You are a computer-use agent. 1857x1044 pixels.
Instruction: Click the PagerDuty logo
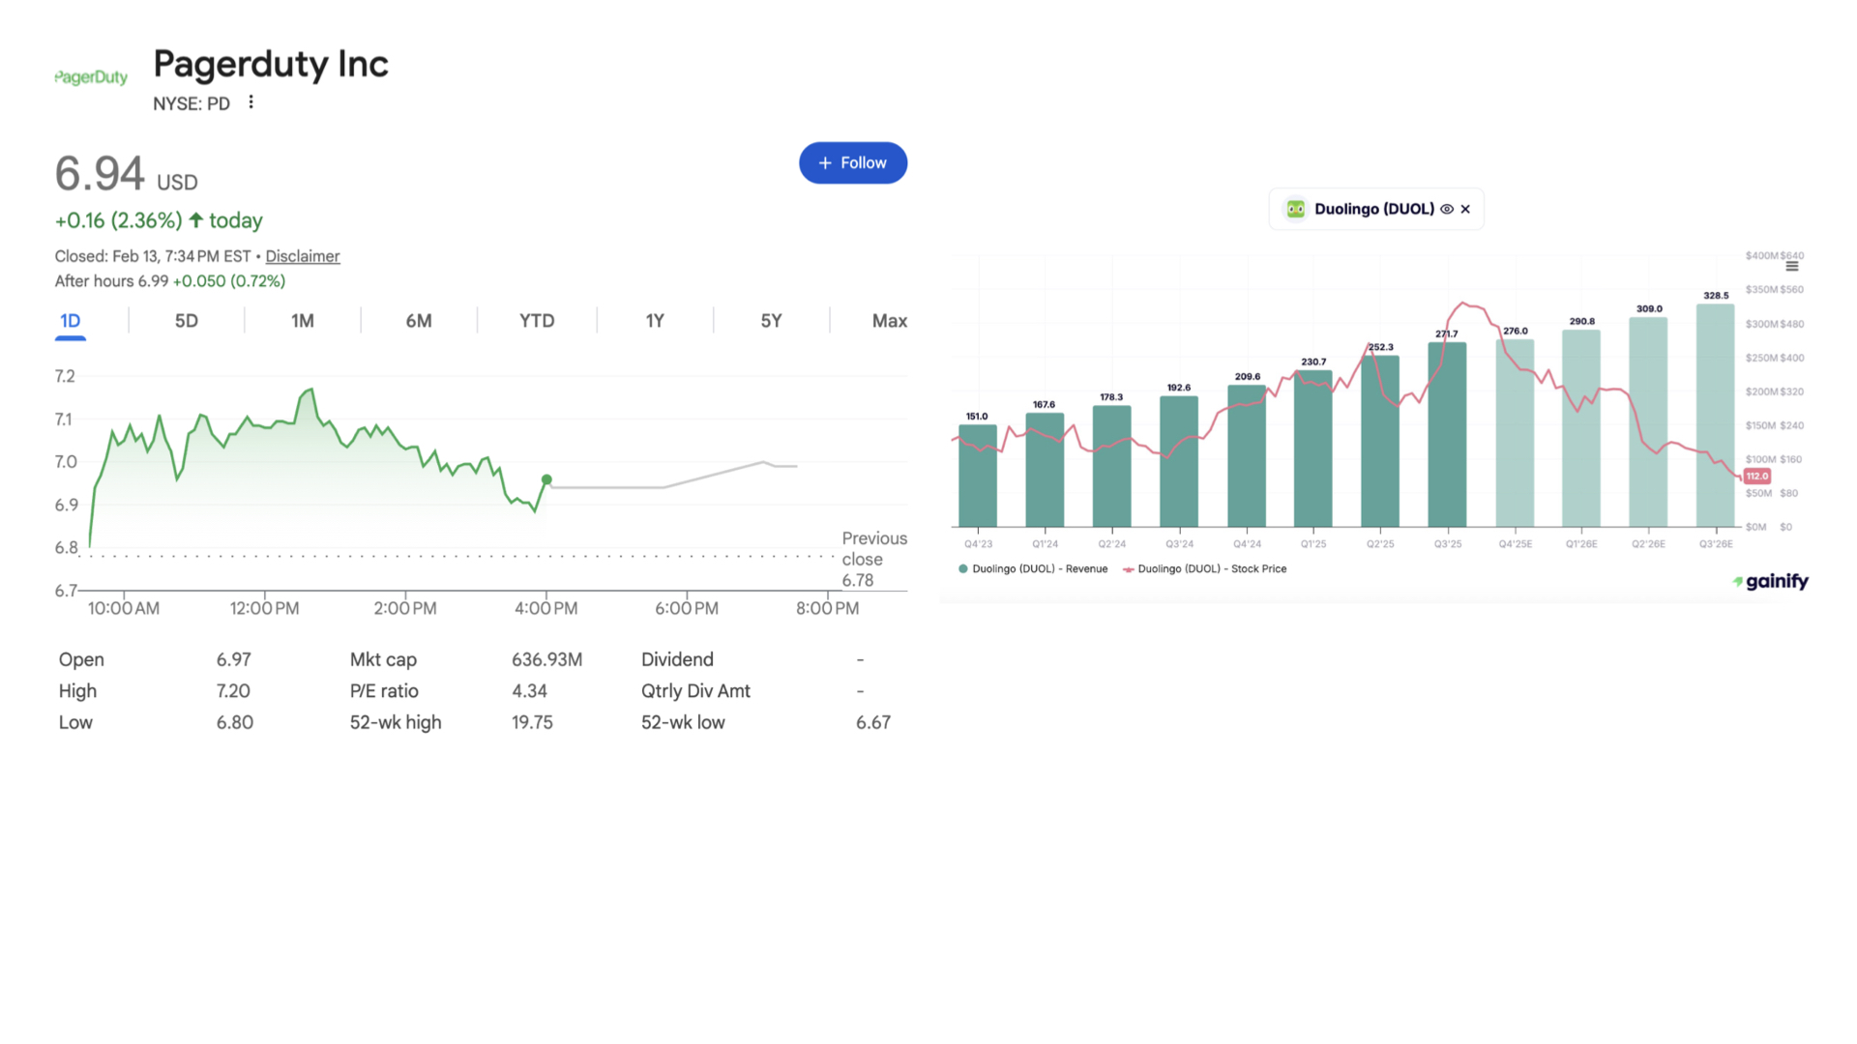pyautogui.click(x=91, y=77)
